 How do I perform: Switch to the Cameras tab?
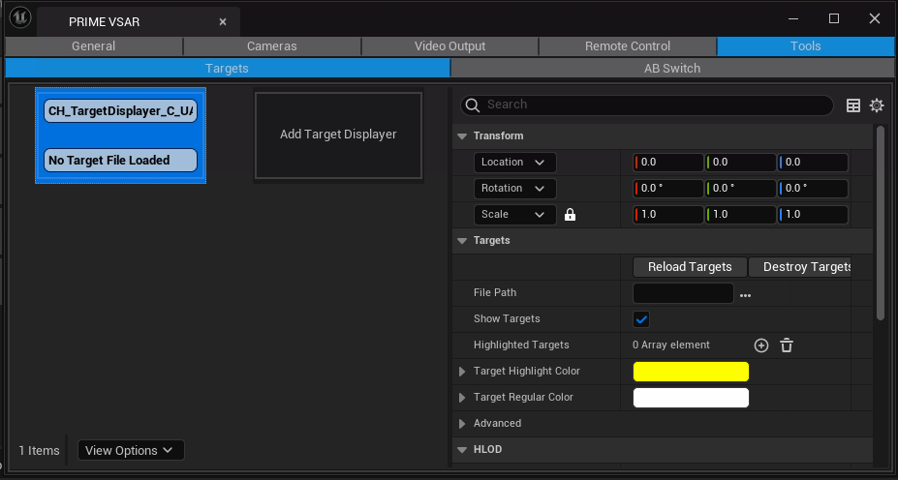pyautogui.click(x=272, y=46)
